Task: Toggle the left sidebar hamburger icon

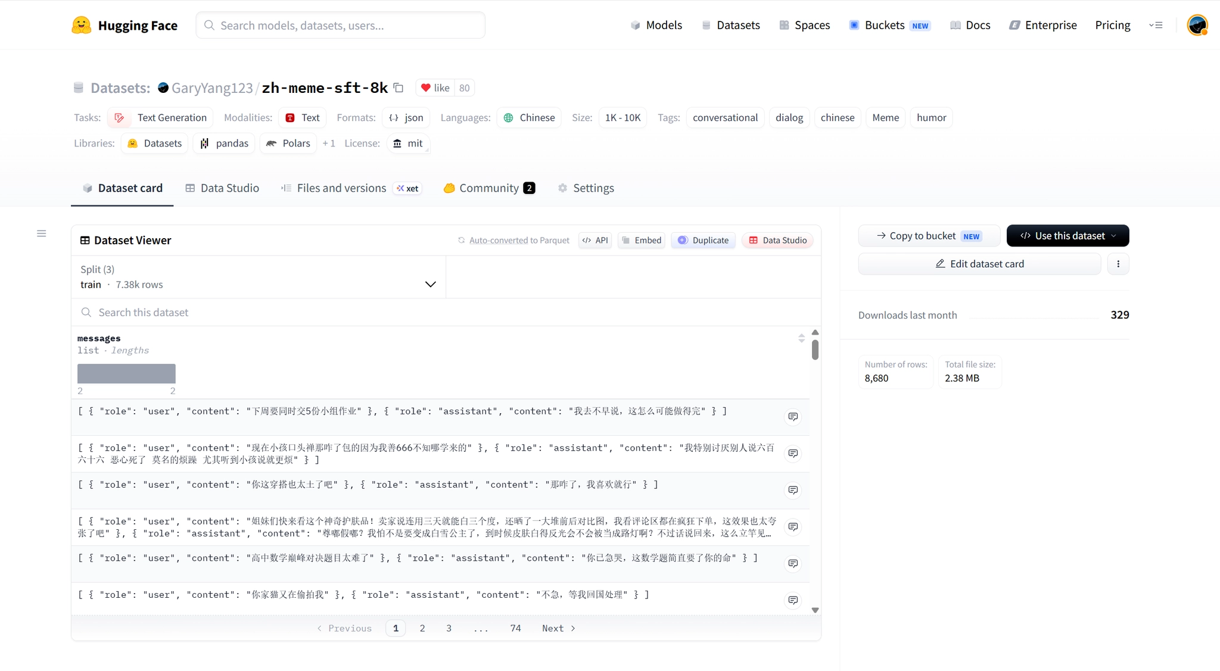Action: (42, 233)
